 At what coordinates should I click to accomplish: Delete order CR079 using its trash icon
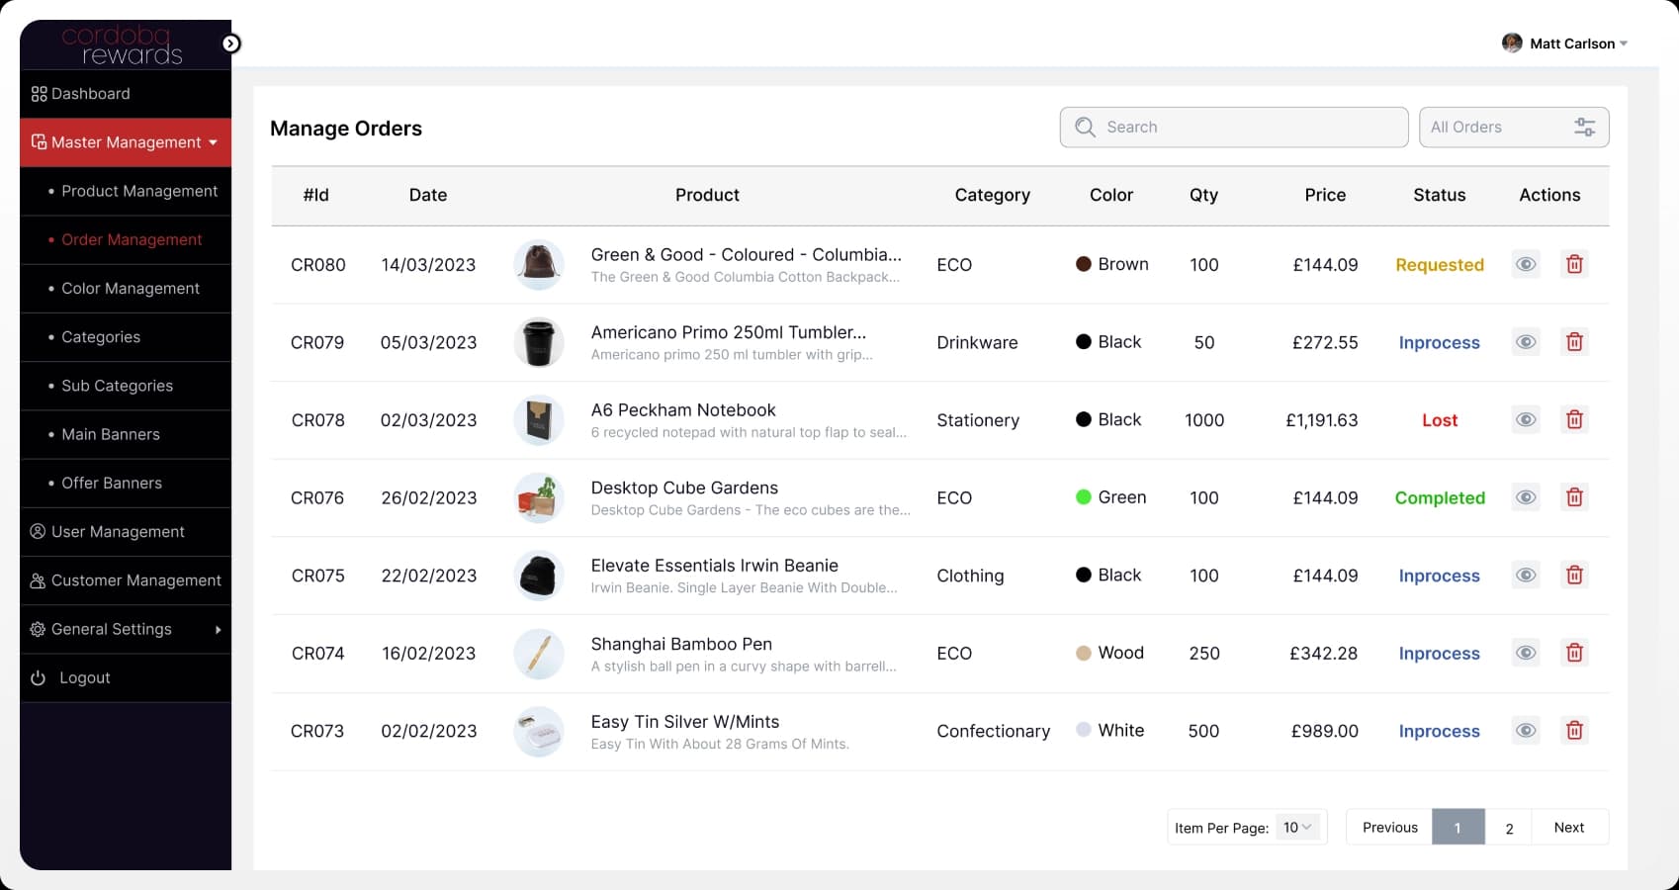pyautogui.click(x=1574, y=342)
